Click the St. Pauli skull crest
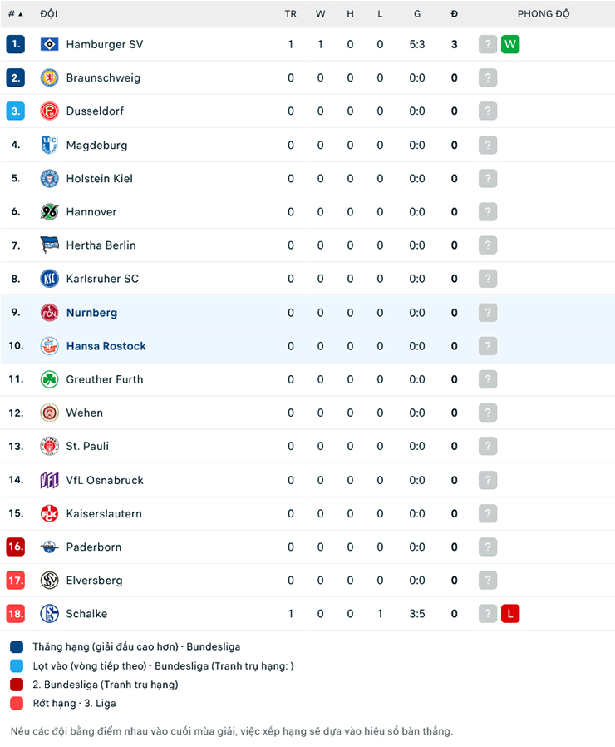 click(x=49, y=446)
